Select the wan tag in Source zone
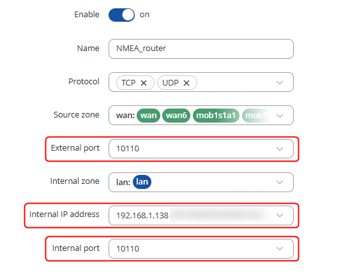364x279 pixels. coord(148,116)
